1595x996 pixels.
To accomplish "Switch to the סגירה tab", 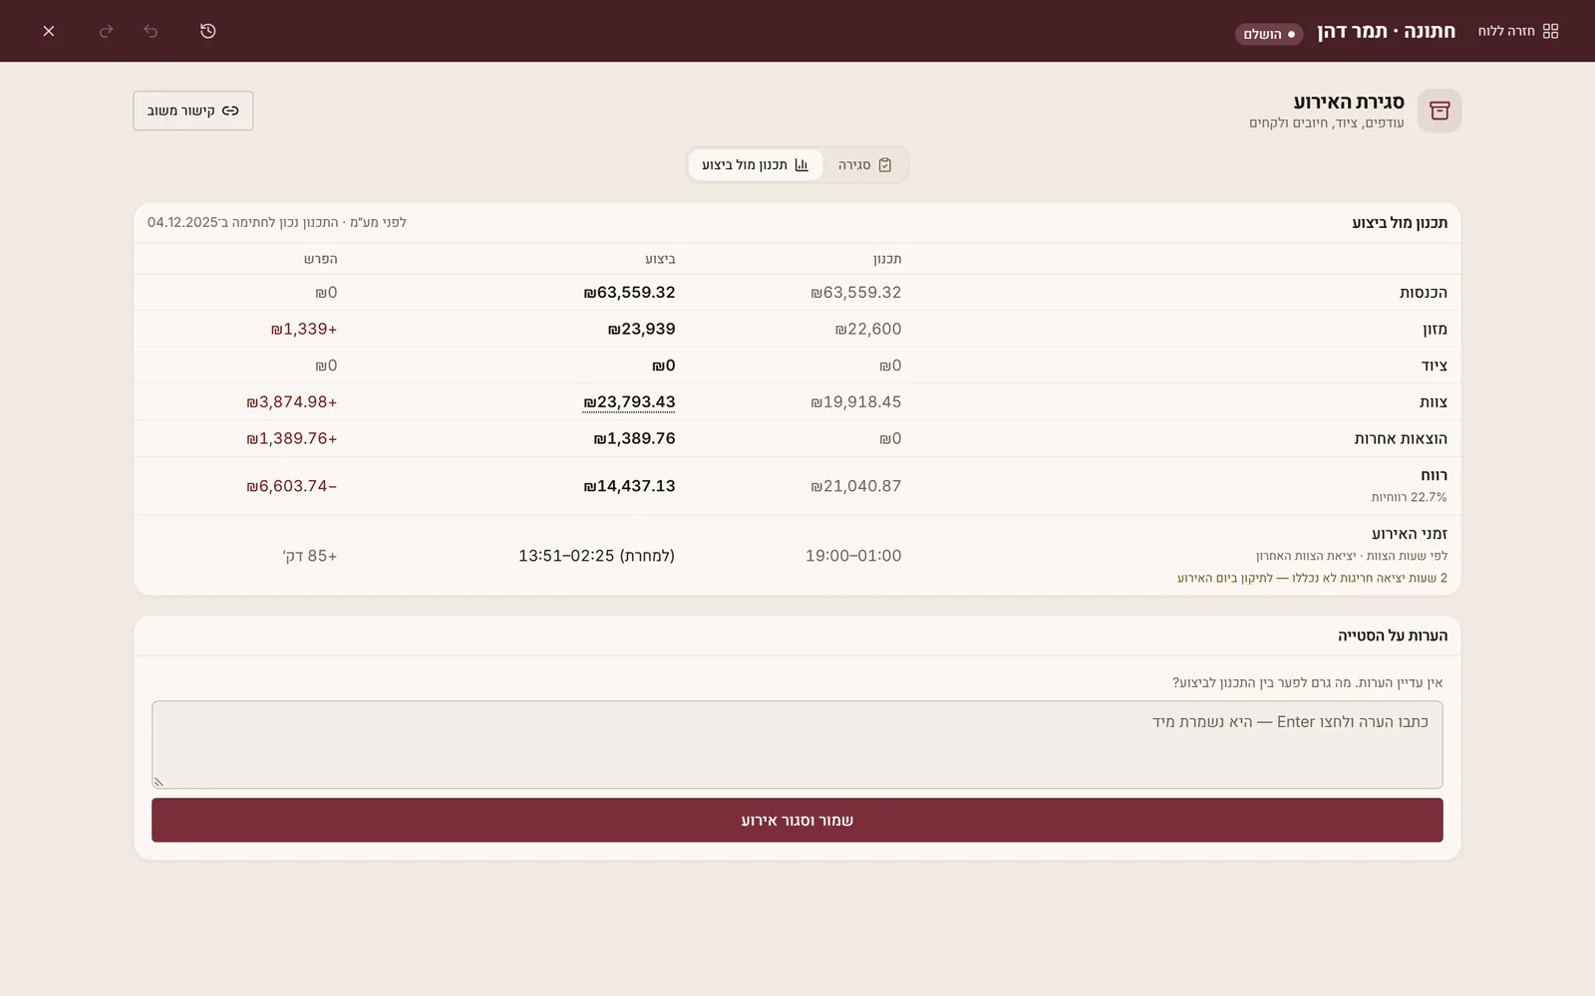I will point(864,165).
